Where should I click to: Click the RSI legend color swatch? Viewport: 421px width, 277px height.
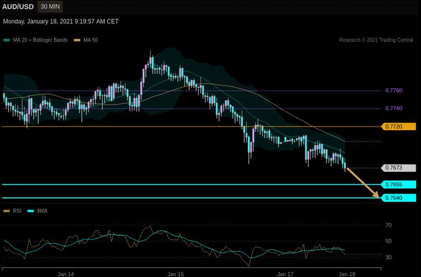[x=7, y=211]
